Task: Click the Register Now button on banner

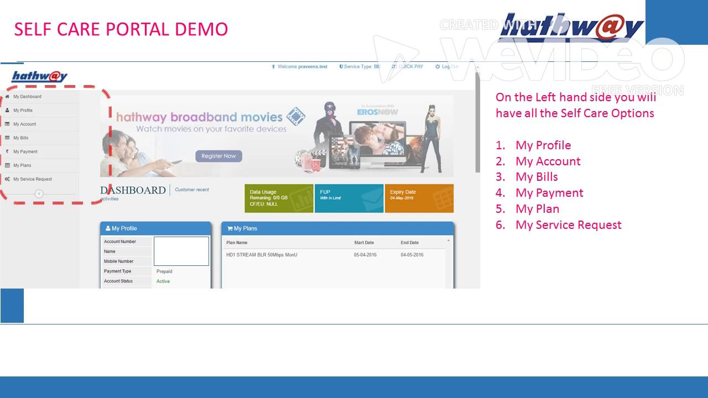Action: point(218,156)
